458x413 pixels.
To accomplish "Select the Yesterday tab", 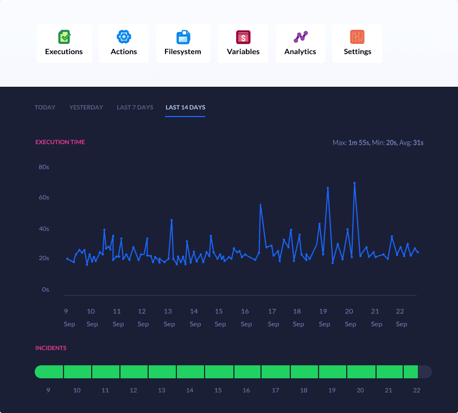I will click(x=86, y=107).
